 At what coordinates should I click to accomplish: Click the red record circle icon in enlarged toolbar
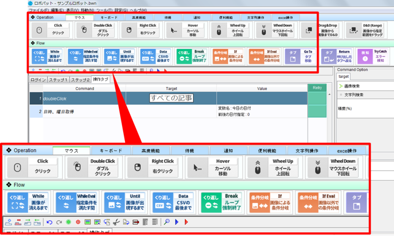78,222
